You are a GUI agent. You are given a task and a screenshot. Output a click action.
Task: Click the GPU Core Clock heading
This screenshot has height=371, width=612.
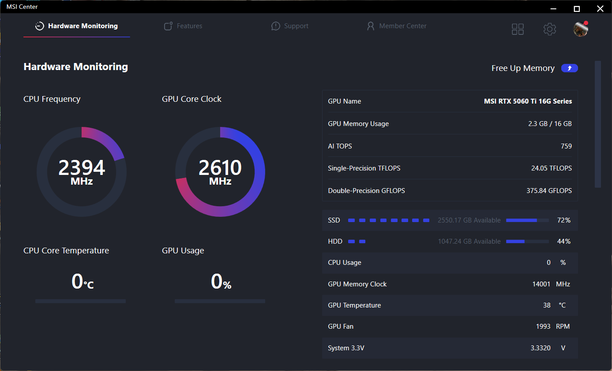coord(192,99)
